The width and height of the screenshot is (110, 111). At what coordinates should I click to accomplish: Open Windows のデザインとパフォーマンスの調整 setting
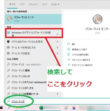[x=33, y=34]
